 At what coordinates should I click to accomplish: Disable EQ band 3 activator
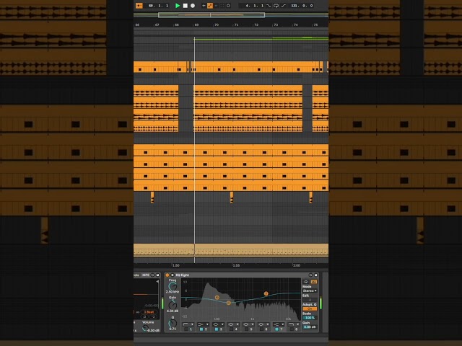(x=217, y=329)
